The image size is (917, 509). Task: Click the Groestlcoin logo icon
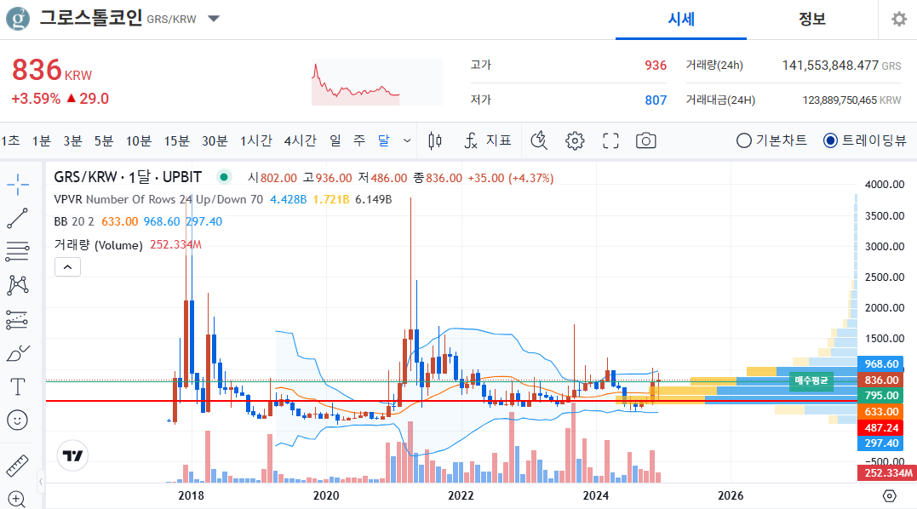pos(18,19)
